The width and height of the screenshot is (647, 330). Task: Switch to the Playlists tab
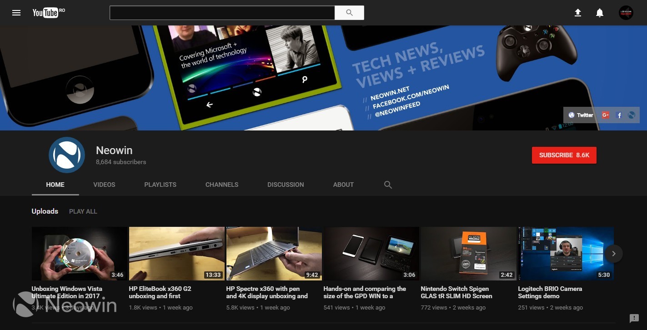pos(160,185)
